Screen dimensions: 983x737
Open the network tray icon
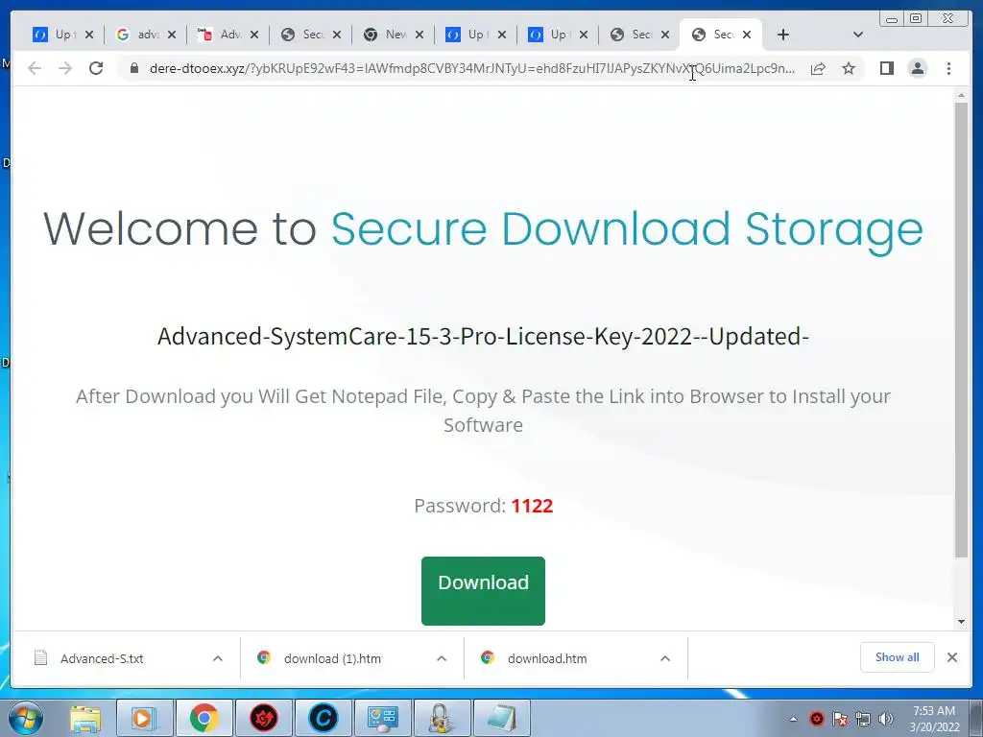pos(863,719)
